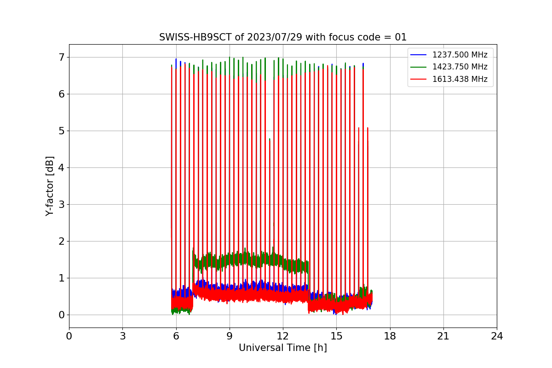
Task: Click x-axis tick label 0
Action: point(69,336)
